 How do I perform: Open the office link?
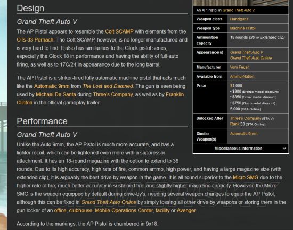pyautogui.click(x=60, y=210)
